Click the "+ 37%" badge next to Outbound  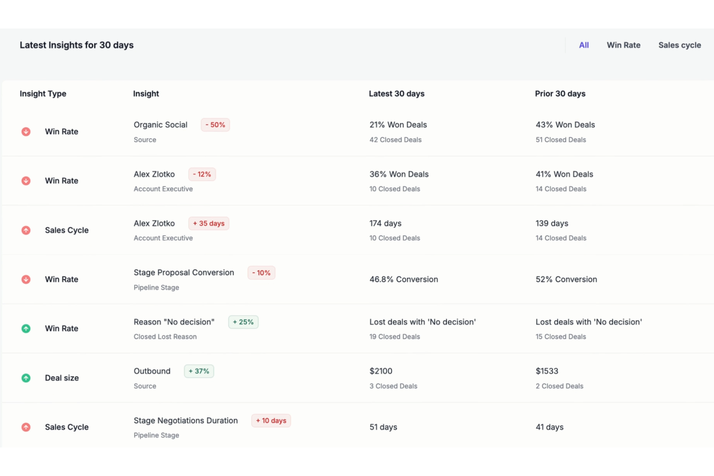pos(199,371)
